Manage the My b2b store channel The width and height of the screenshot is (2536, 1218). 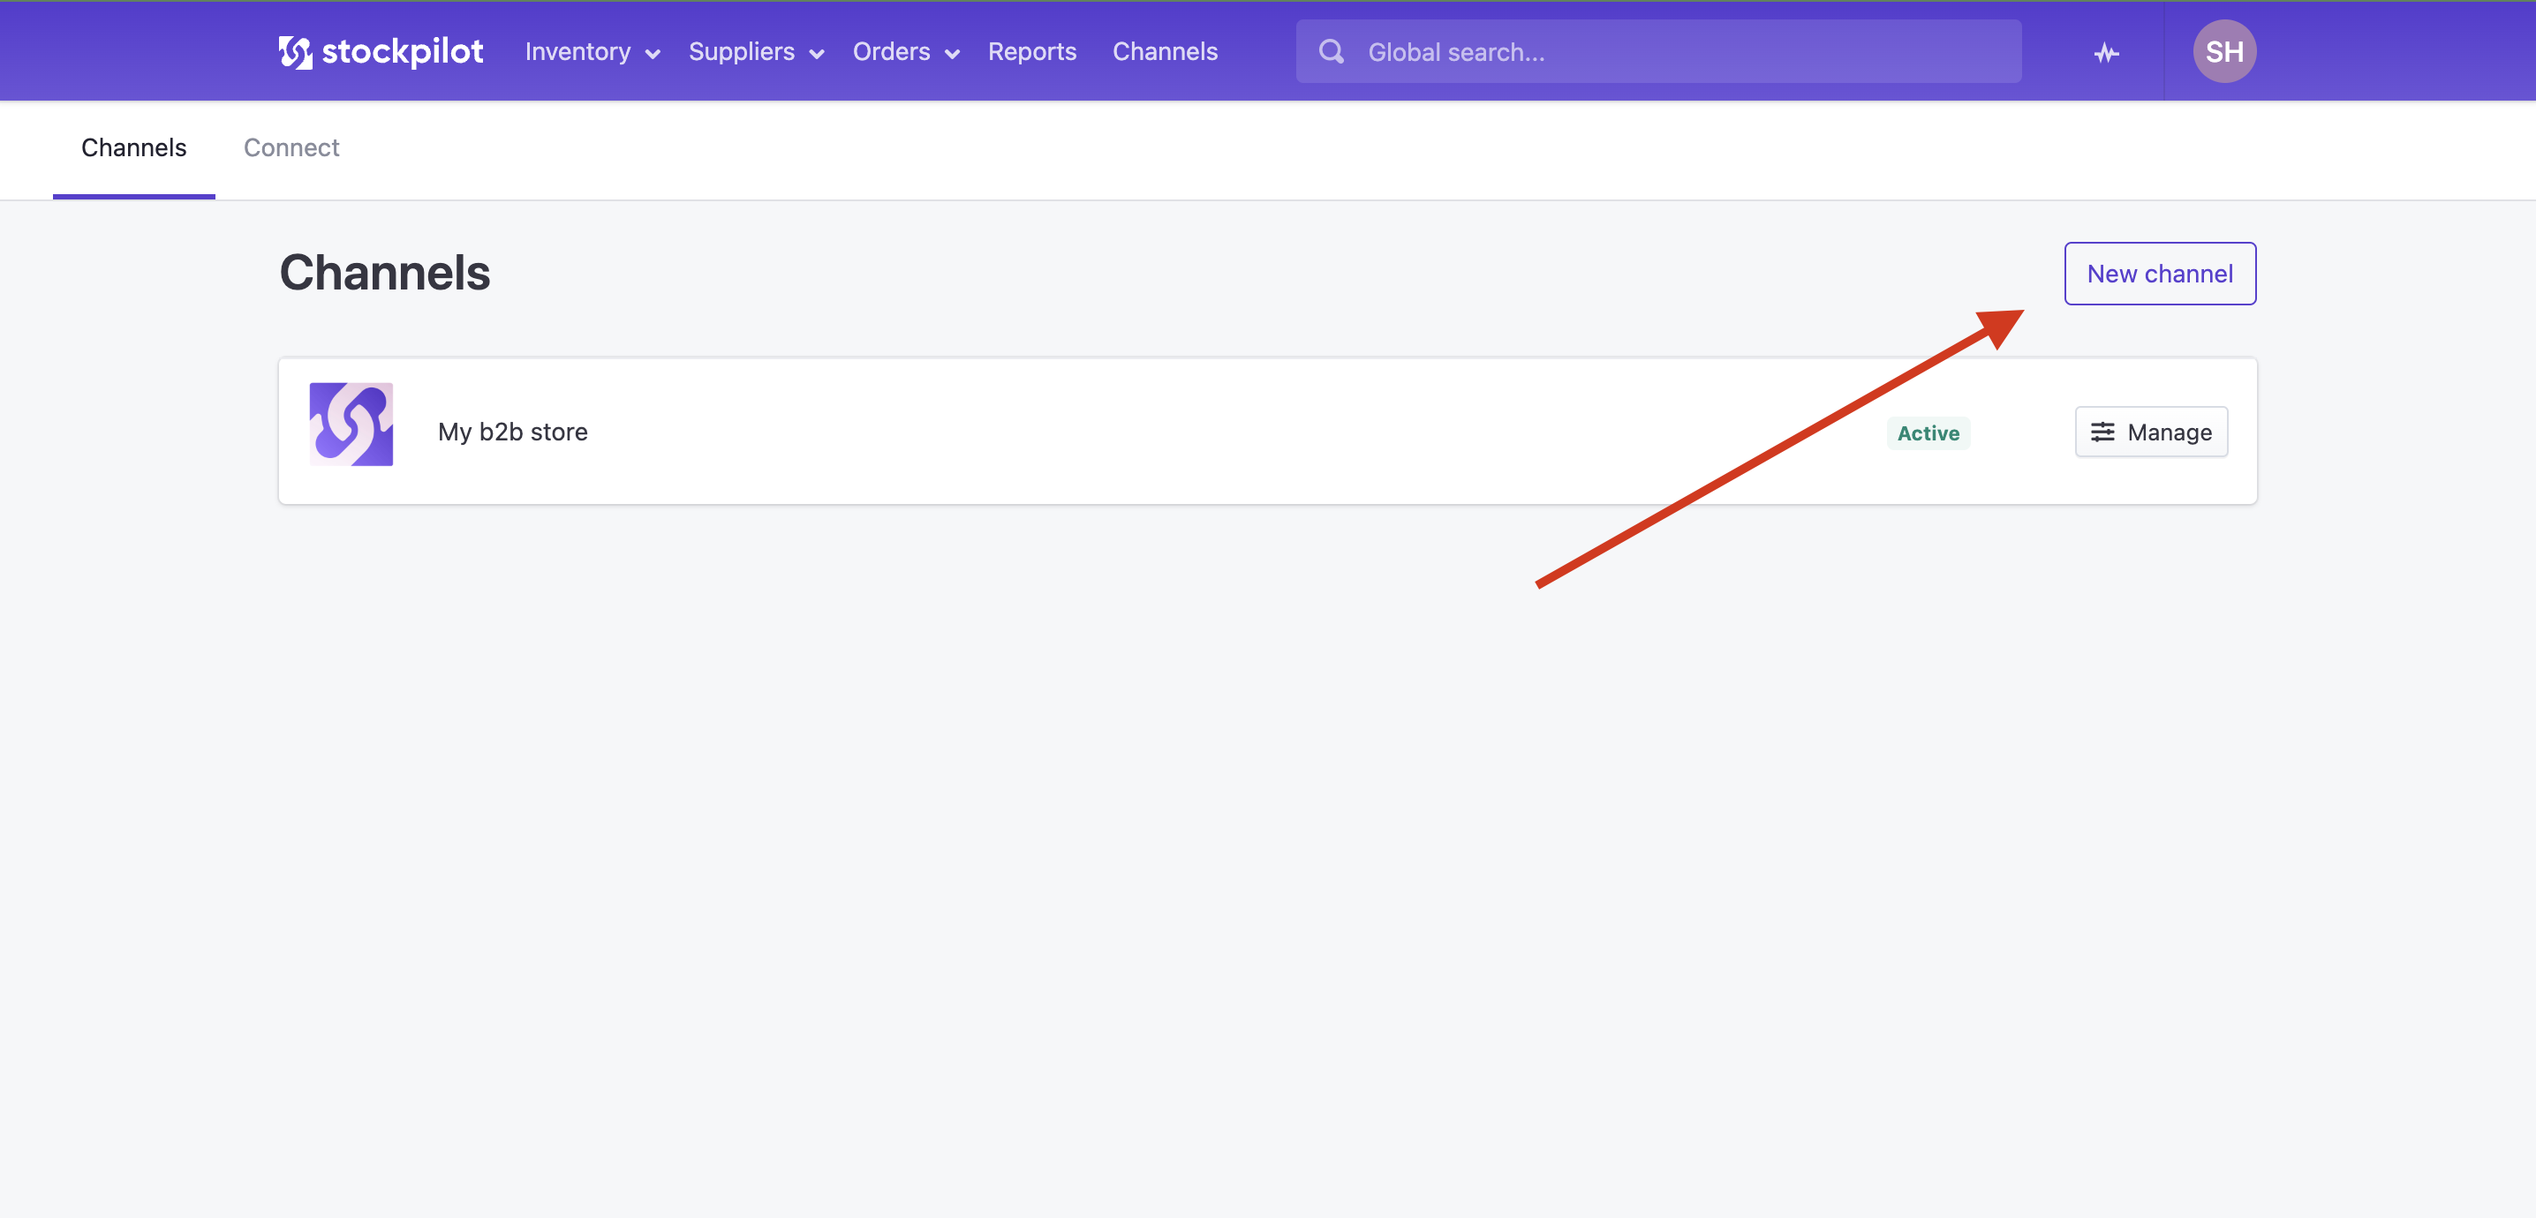[x=2151, y=432]
